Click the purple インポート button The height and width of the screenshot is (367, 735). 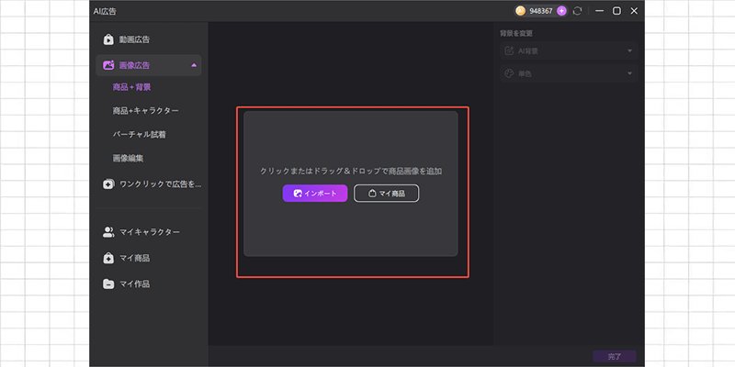pos(315,194)
